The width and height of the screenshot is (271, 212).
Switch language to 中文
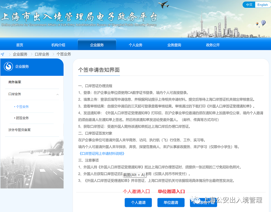coord(249,5)
